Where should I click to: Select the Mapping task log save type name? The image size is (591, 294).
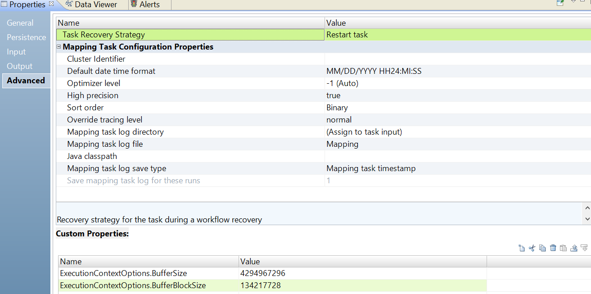117,168
